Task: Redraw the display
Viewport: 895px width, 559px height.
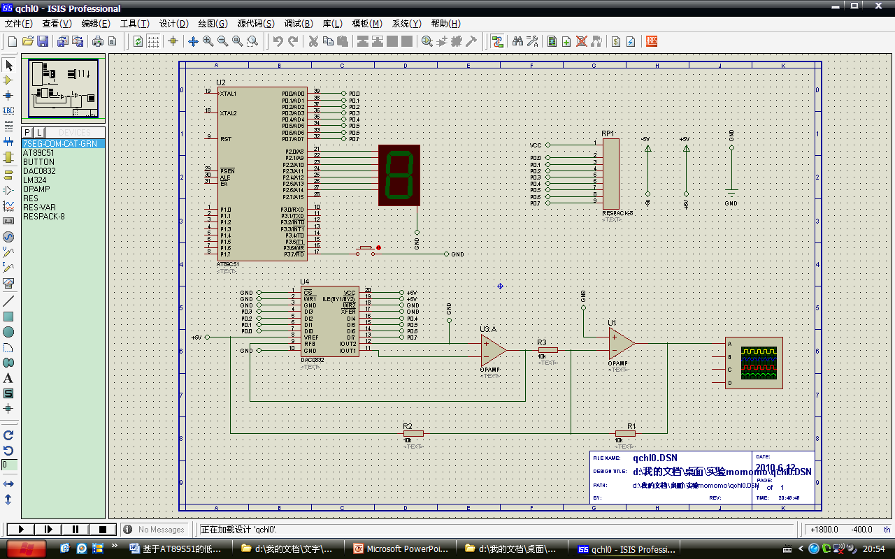Action: pos(138,41)
